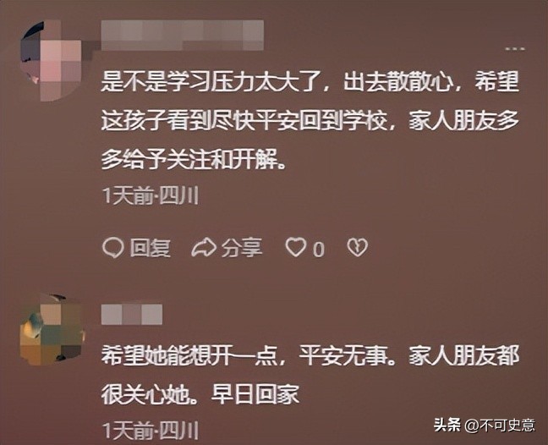This screenshot has height=445, width=548.
Task: Click the 头条 logo text
Action: point(447,425)
